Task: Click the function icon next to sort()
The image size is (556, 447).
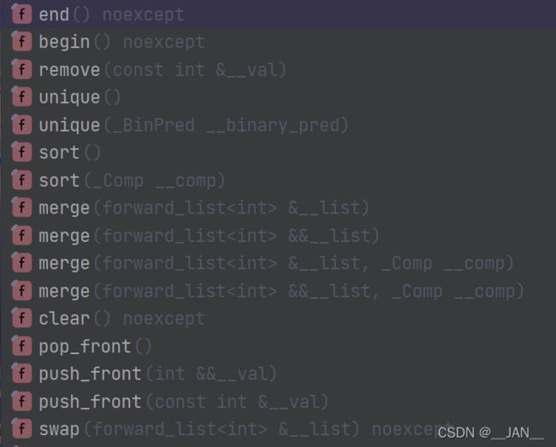Action: (x=21, y=152)
